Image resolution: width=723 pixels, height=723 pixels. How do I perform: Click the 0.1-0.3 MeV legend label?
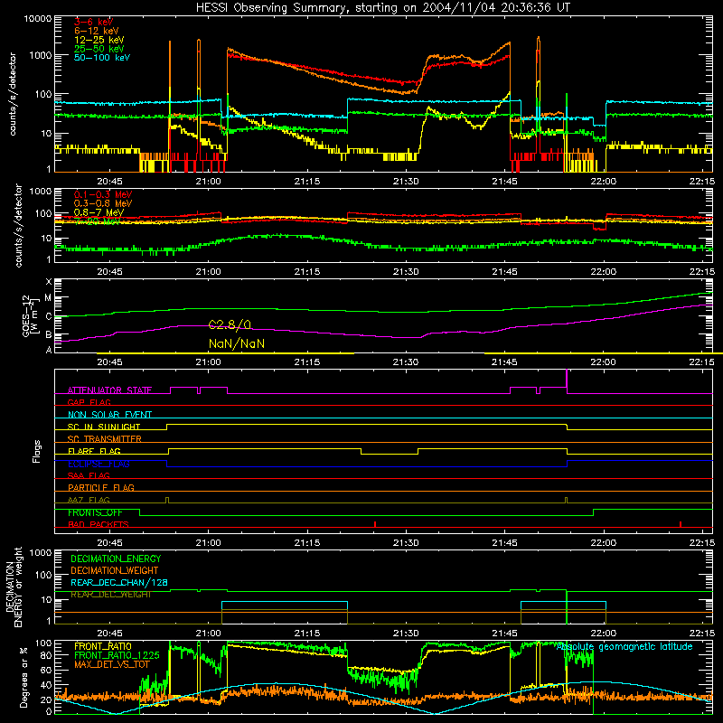103,194
